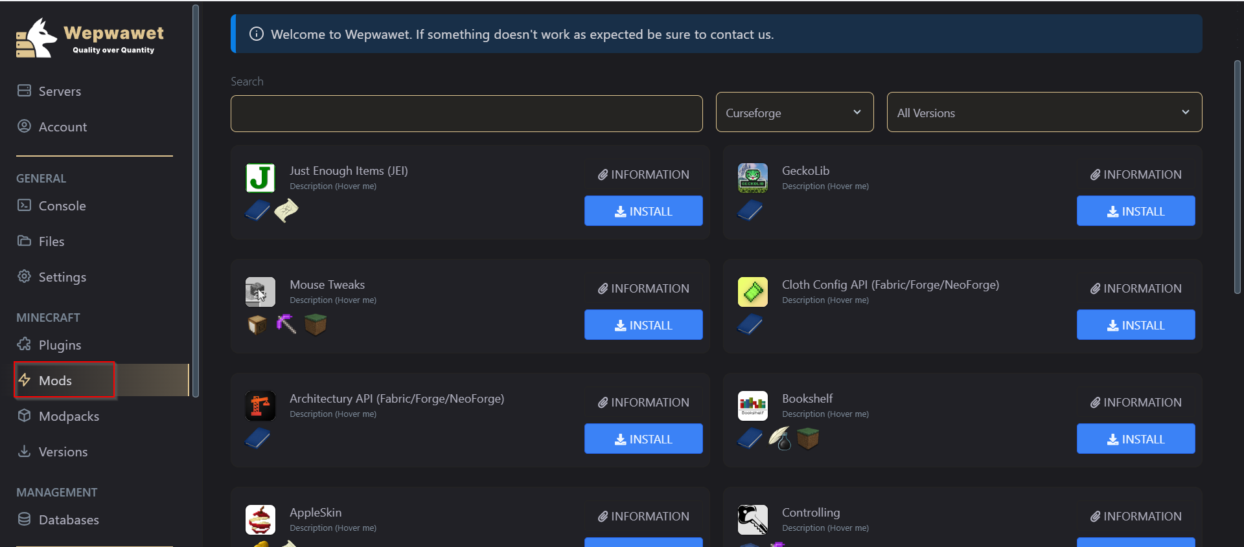This screenshot has width=1244, height=547.
Task: Click the Just Enough Items J icon
Action: [x=260, y=178]
